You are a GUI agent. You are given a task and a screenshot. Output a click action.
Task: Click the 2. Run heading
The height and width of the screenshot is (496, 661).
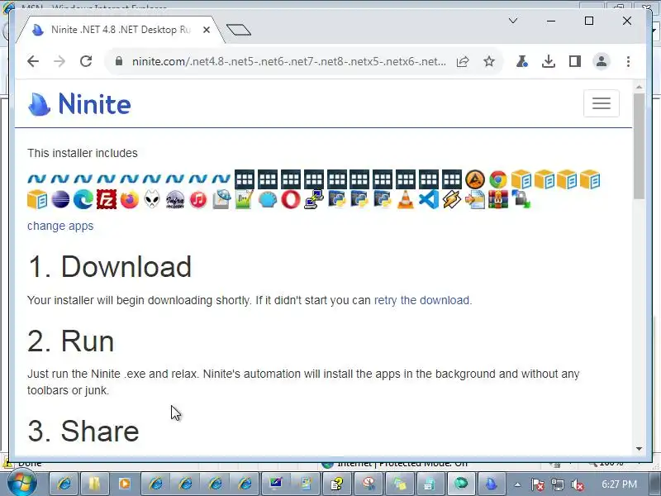(x=71, y=341)
